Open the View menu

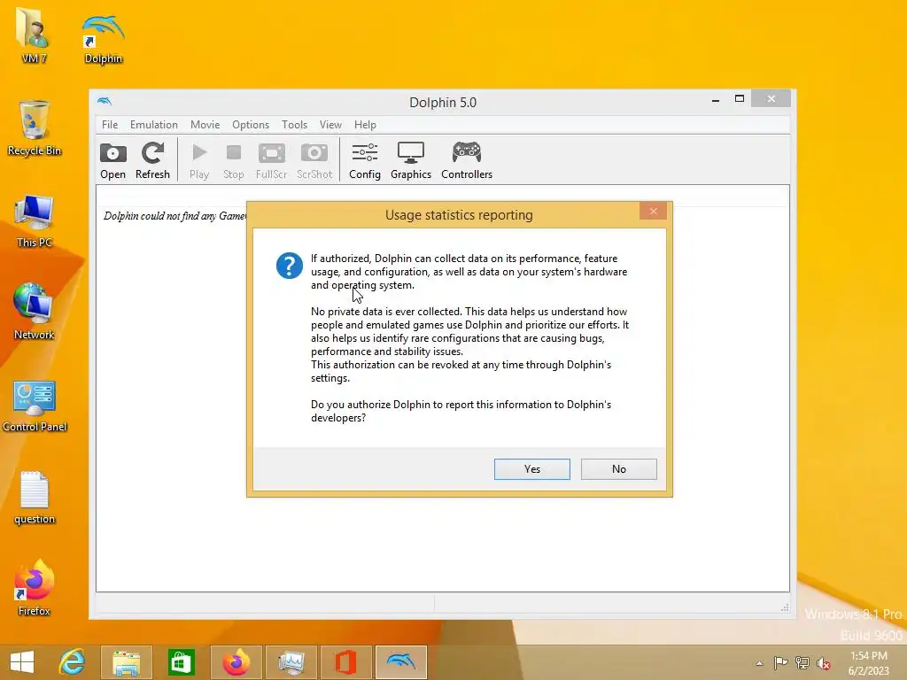tap(330, 124)
